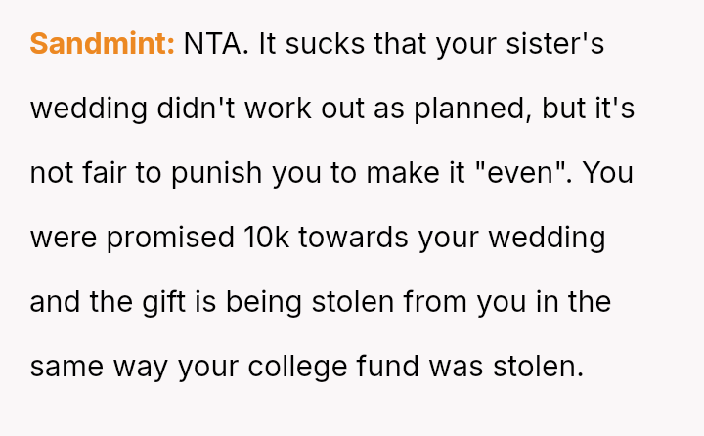Screen dimensions: 704x436
Task: Click the Sandmint username link
Action: [x=102, y=44]
